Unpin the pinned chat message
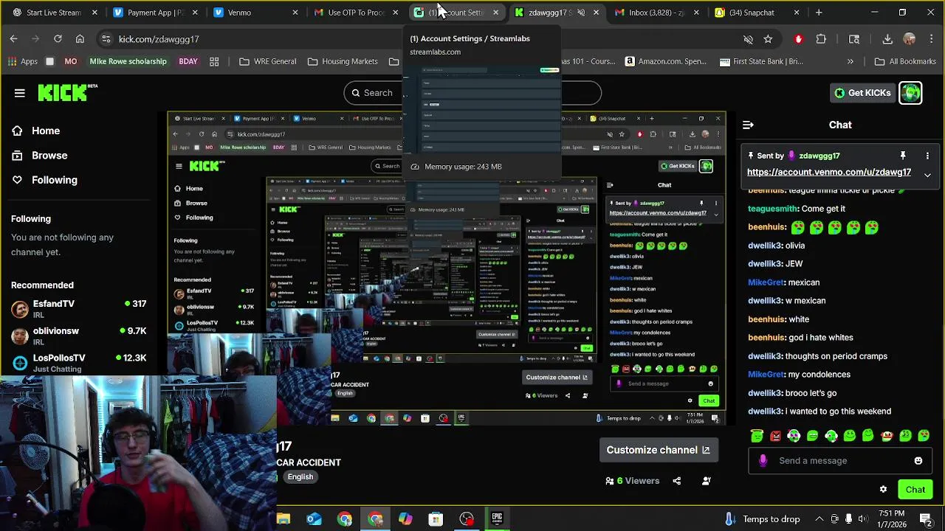The height and width of the screenshot is (531, 945). 902,156
